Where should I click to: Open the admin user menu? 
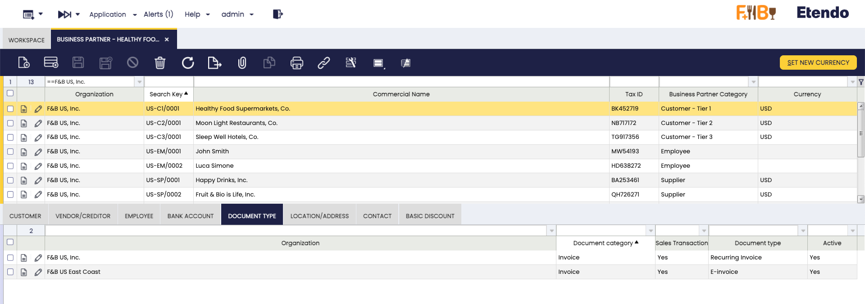click(x=237, y=14)
